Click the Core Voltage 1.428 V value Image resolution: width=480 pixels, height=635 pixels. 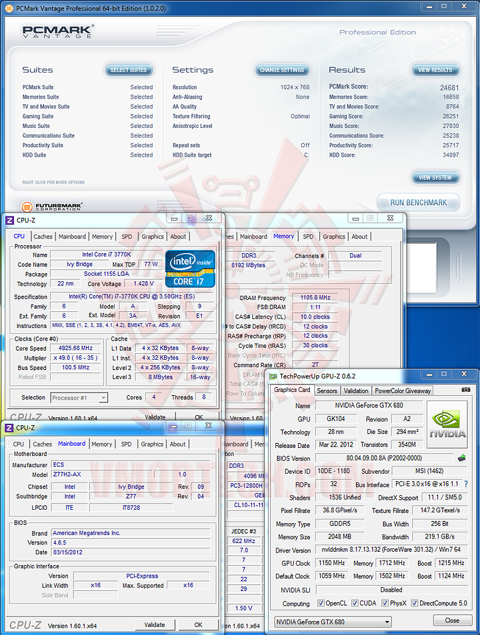(x=144, y=283)
